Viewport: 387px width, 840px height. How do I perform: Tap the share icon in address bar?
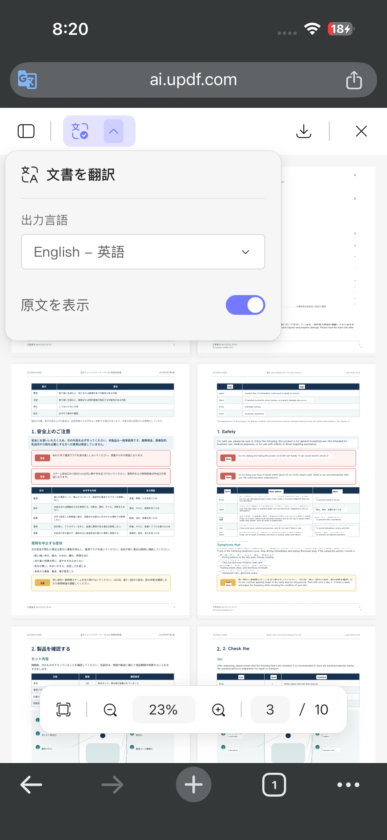[x=354, y=80]
